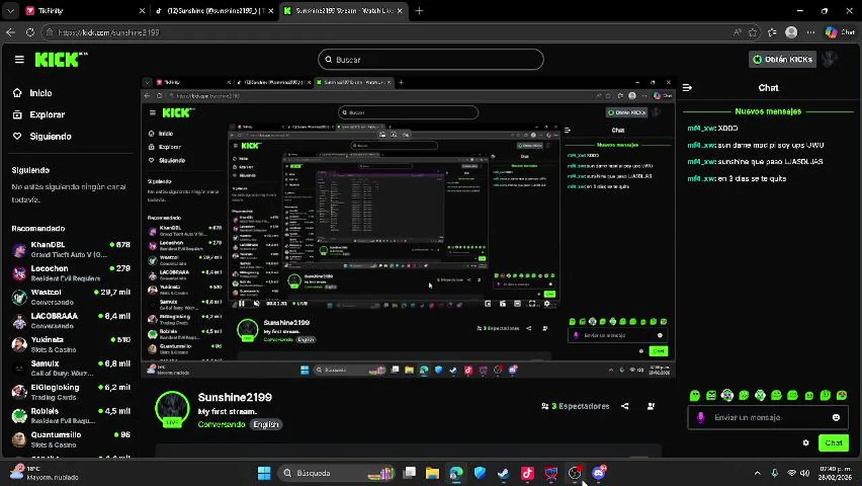Click the Sunshine2199 streamer avatar
Image resolution: width=862 pixels, height=486 pixels.
click(172, 410)
